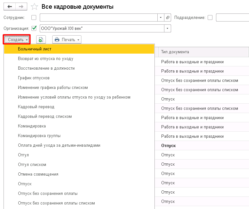Select Кадровый перевод списком entry
This screenshot has height=209, width=249.
point(79,117)
